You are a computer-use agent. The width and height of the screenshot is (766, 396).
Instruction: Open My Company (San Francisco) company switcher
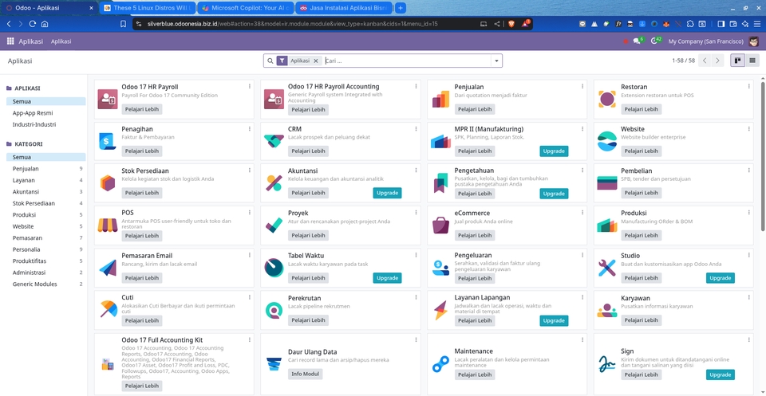(x=705, y=41)
